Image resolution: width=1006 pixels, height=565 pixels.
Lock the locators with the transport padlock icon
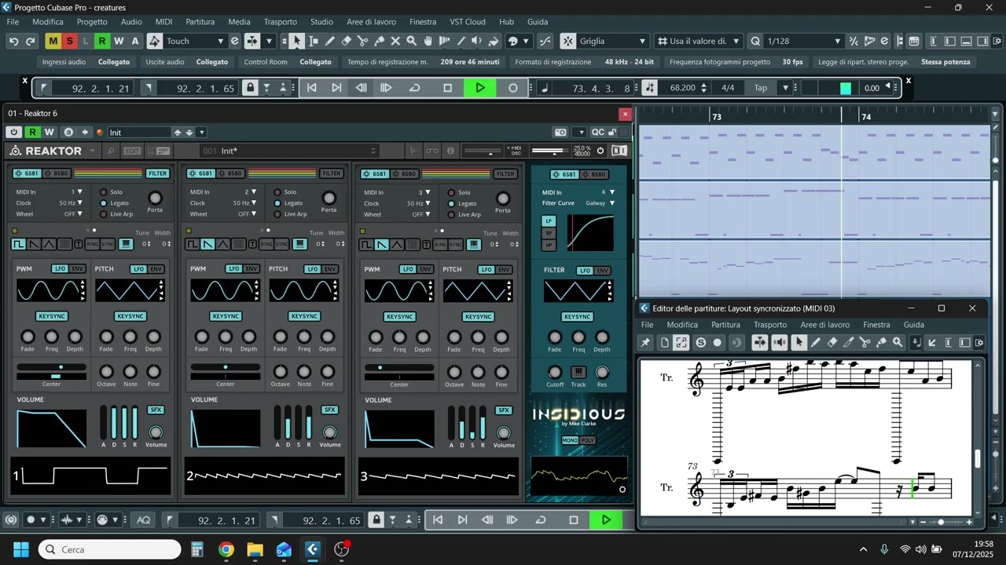click(x=250, y=88)
